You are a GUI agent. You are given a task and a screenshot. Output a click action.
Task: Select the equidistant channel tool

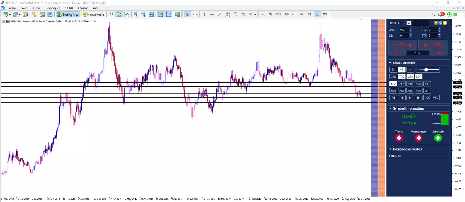point(227,15)
